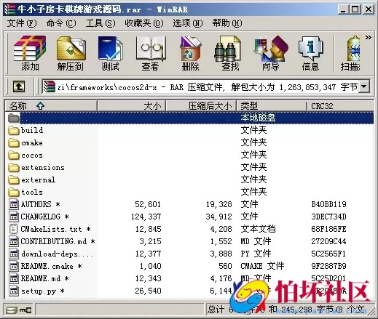Click CRC32 value 3DEC734D
Viewport: 378px width, 319px height.
coord(328,217)
